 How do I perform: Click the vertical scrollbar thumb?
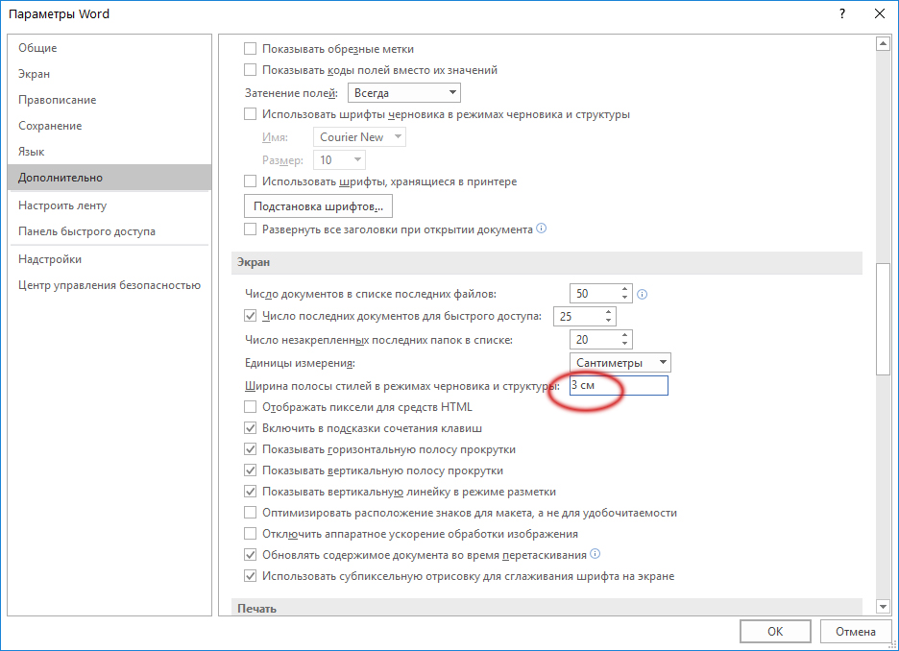883,319
